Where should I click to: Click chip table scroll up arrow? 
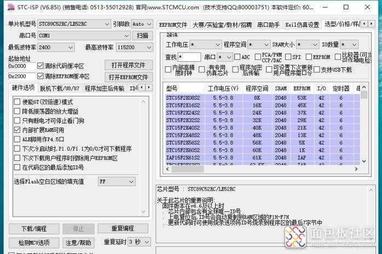tap(364, 87)
